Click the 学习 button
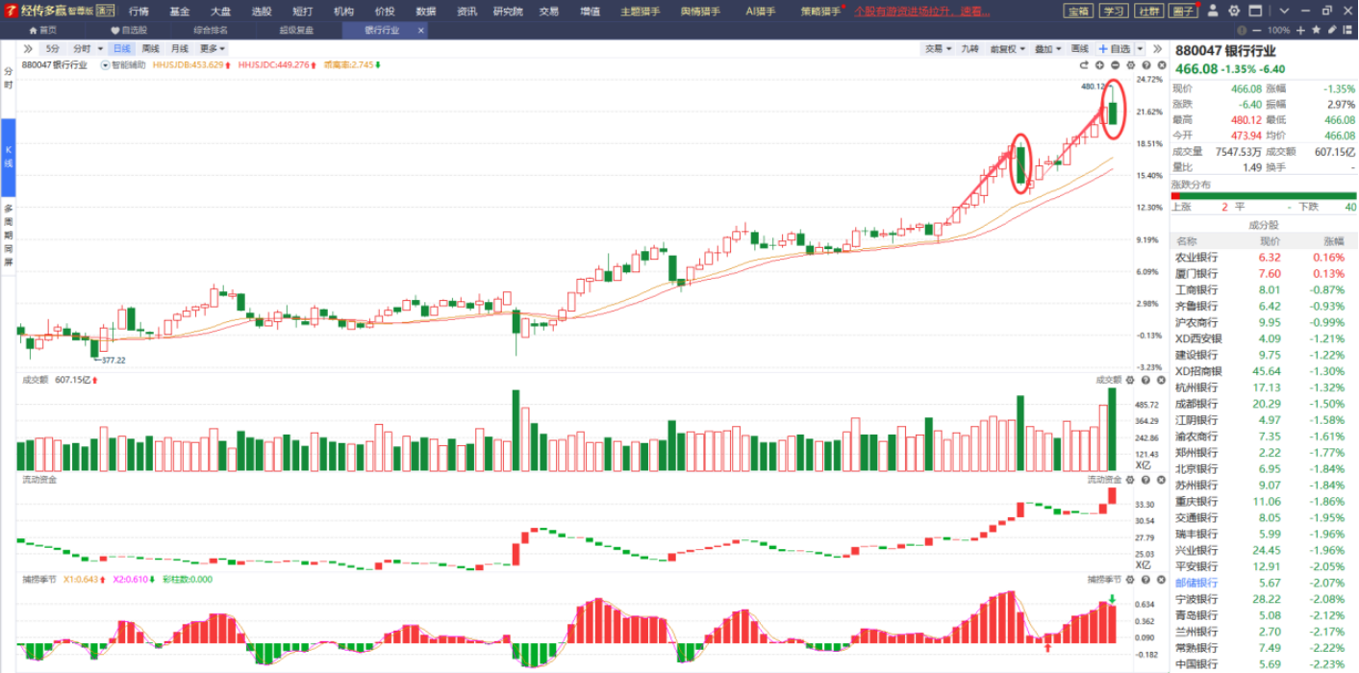This screenshot has height=673, width=1359. (1114, 12)
